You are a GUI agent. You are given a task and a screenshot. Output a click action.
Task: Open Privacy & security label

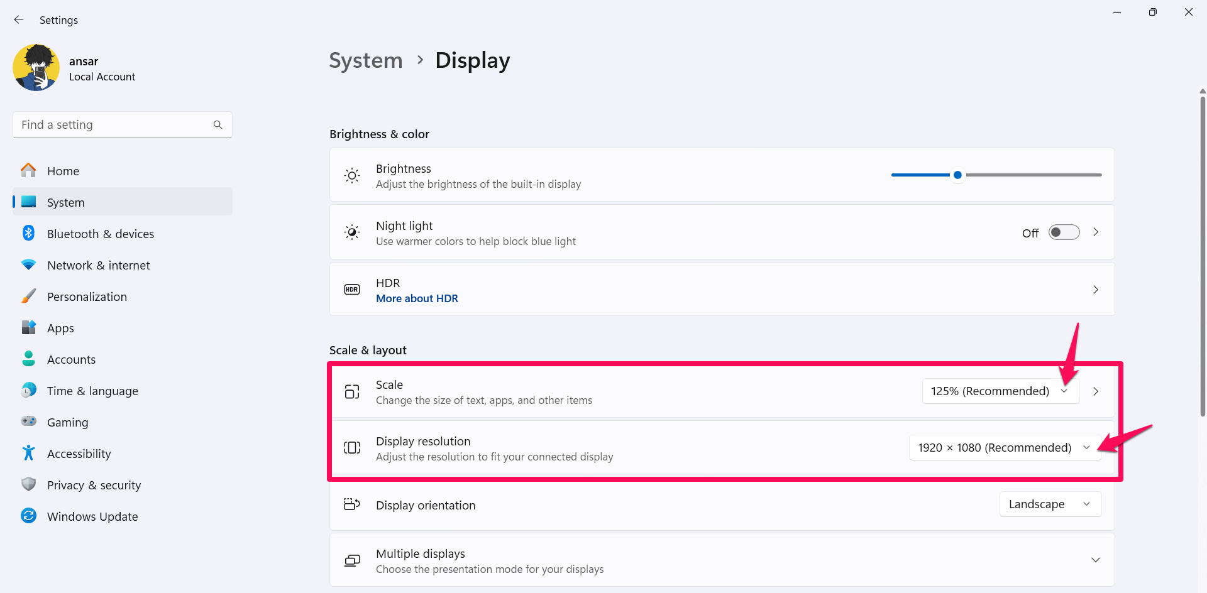point(94,485)
